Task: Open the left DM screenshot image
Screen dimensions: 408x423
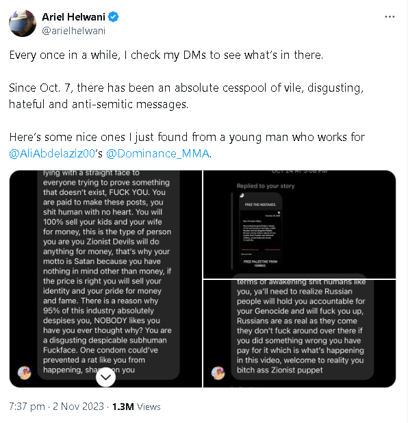Action: tap(105, 279)
